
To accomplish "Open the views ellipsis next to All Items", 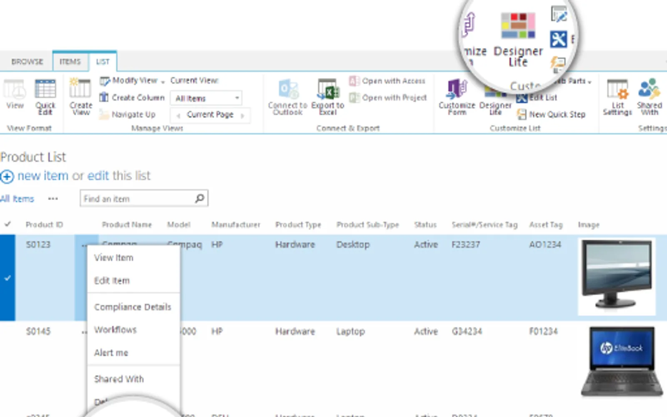I will pyautogui.click(x=53, y=198).
